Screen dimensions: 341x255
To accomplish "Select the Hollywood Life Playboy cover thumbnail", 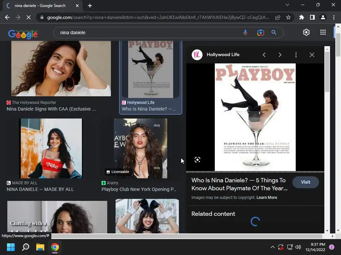I will 151,69.
